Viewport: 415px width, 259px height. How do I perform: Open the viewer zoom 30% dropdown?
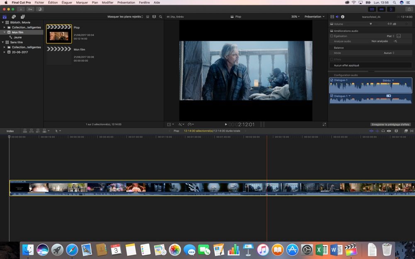pos(295,17)
